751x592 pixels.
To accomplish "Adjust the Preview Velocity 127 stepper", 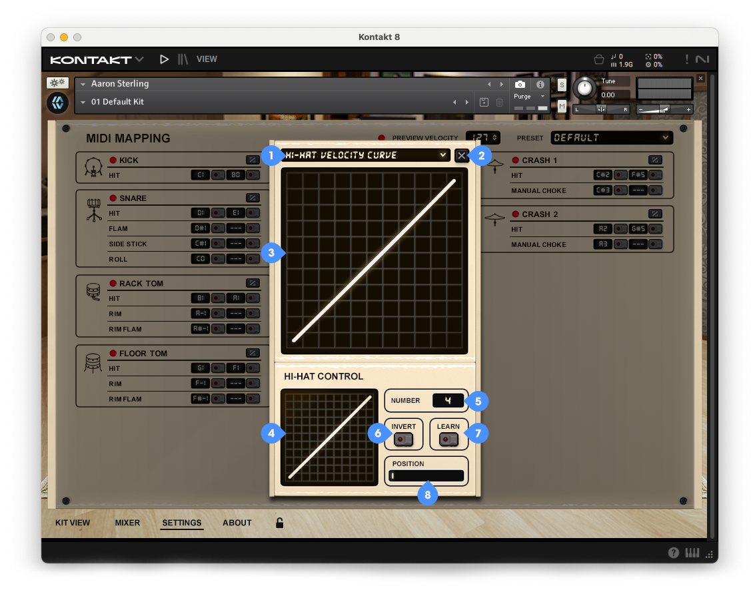I will (483, 138).
